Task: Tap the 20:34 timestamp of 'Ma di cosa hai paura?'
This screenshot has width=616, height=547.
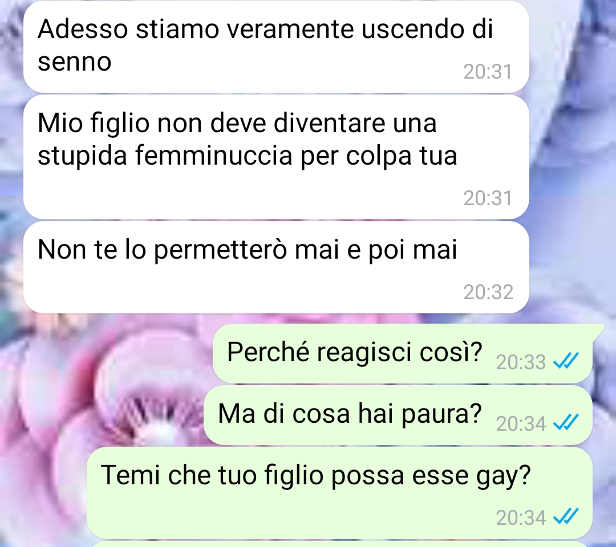Action: (521, 424)
